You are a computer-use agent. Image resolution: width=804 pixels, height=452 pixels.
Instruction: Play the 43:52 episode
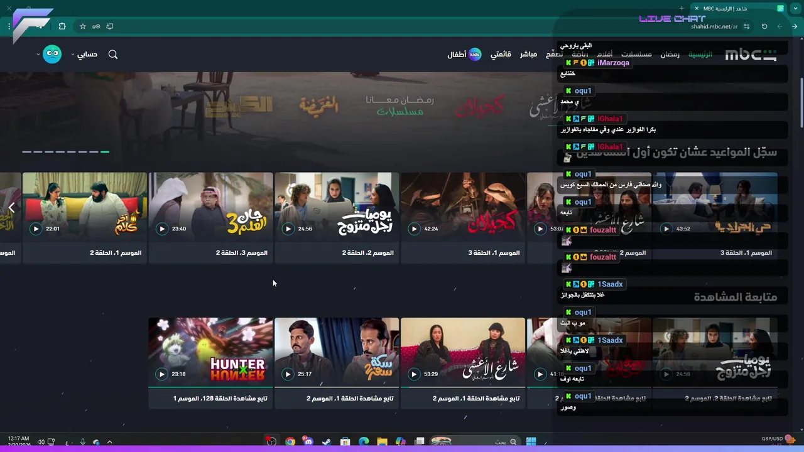(666, 229)
